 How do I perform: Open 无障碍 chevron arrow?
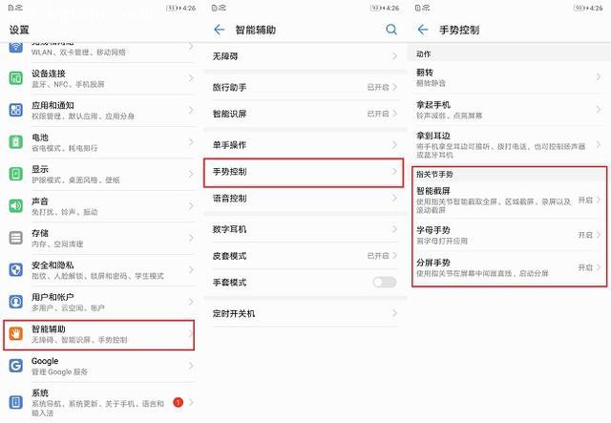[x=394, y=56]
